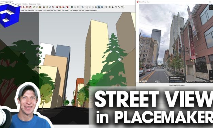Select the Rotate tool in SketchUp toolbar
Image resolution: width=213 pixels, height=128 pixels.
pyautogui.click(x=26, y=7)
